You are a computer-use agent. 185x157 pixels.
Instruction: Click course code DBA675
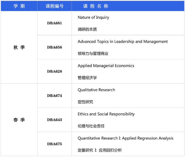[54, 144]
